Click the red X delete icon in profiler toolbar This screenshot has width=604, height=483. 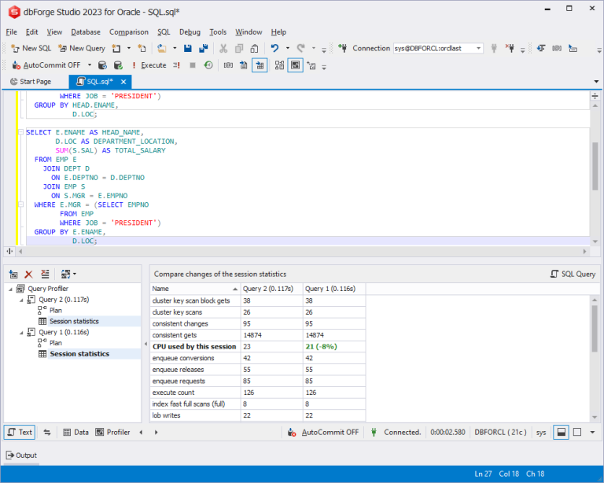point(29,274)
